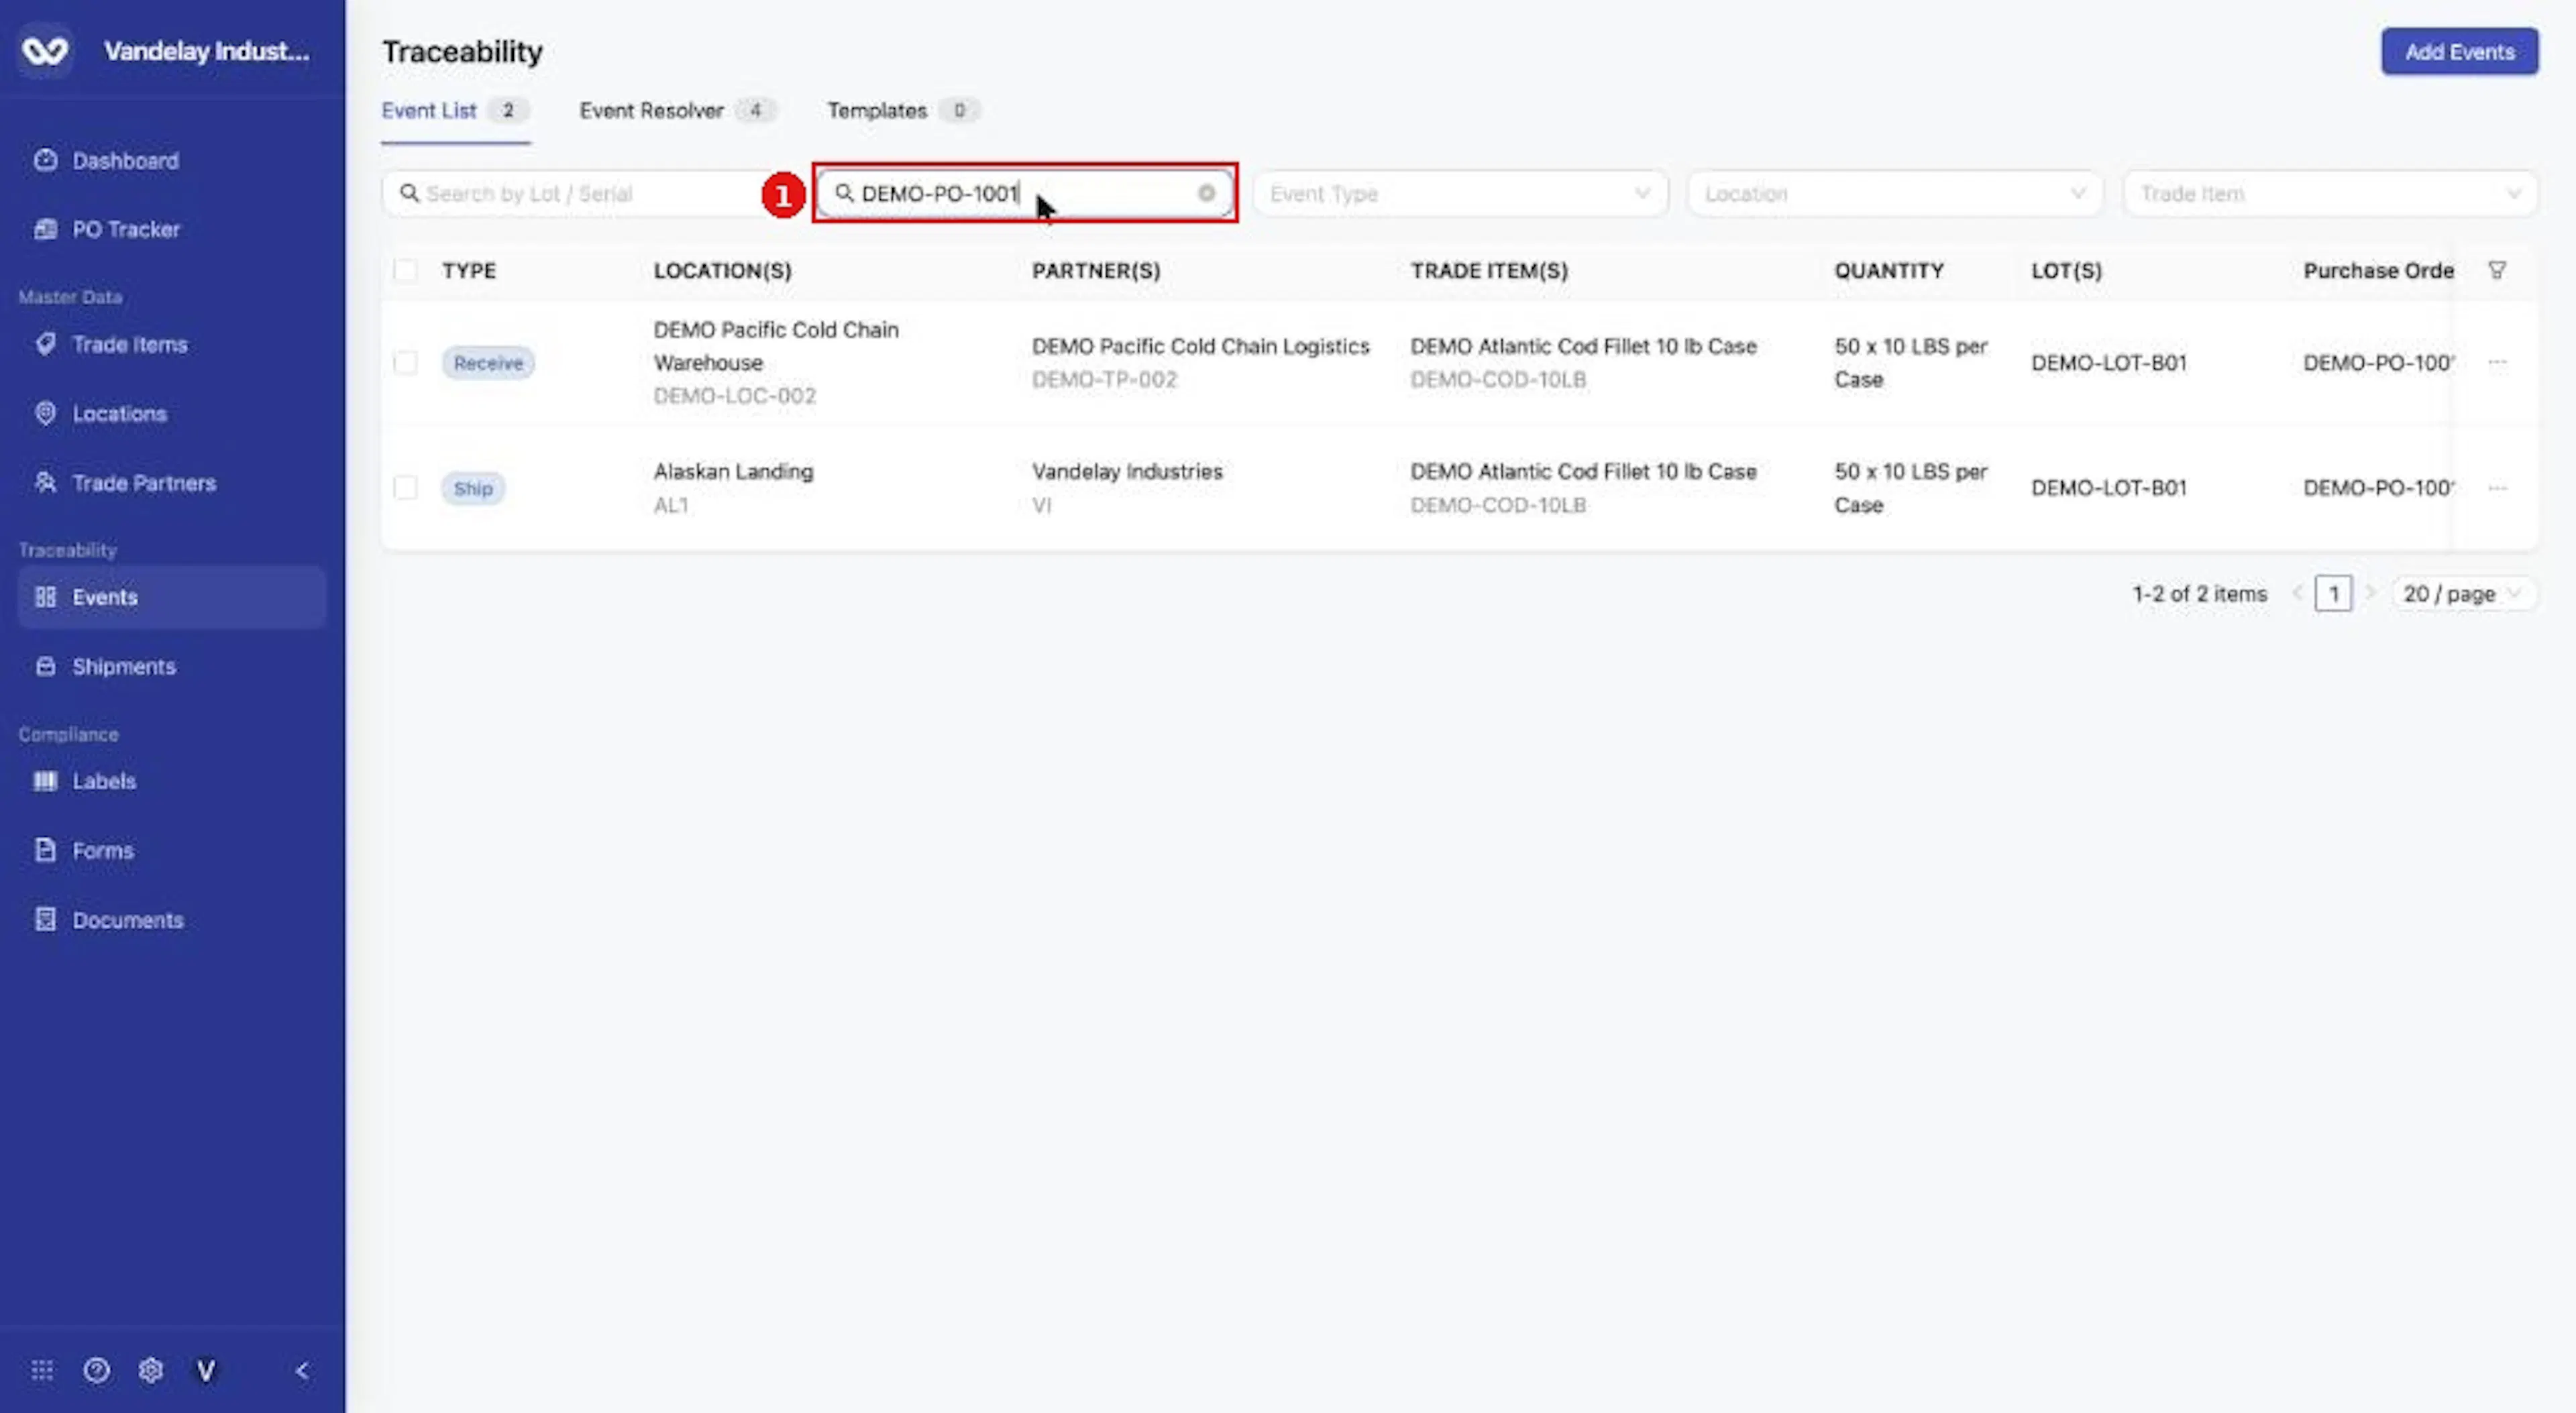The height and width of the screenshot is (1413, 2576).
Task: Click DEMO-LOT-B01 in the Receive row
Action: (x=2108, y=362)
